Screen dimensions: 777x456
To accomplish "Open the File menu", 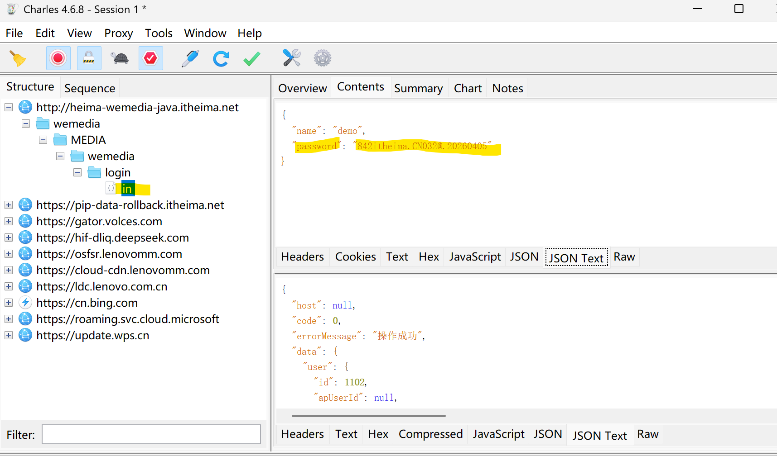I will click(14, 33).
